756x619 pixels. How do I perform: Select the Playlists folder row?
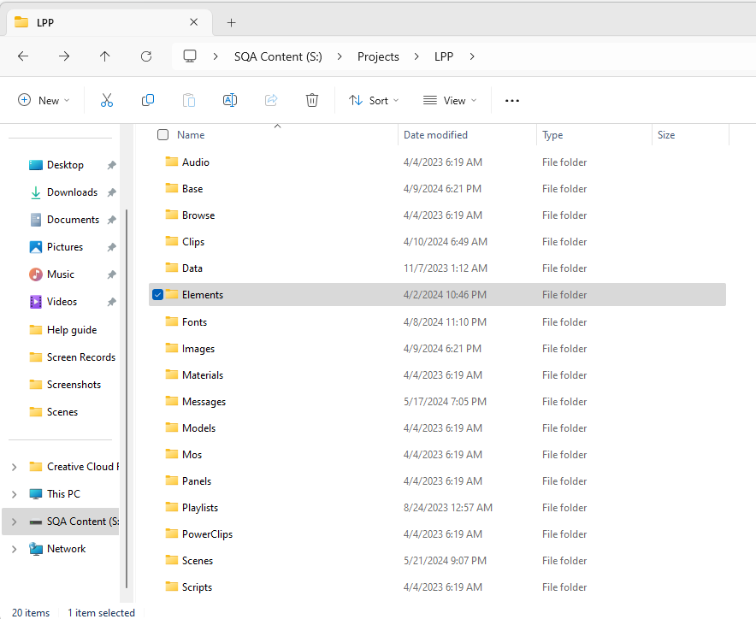click(x=437, y=508)
